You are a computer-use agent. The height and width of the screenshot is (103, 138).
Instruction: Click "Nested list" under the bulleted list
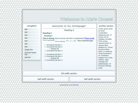tap(55, 49)
